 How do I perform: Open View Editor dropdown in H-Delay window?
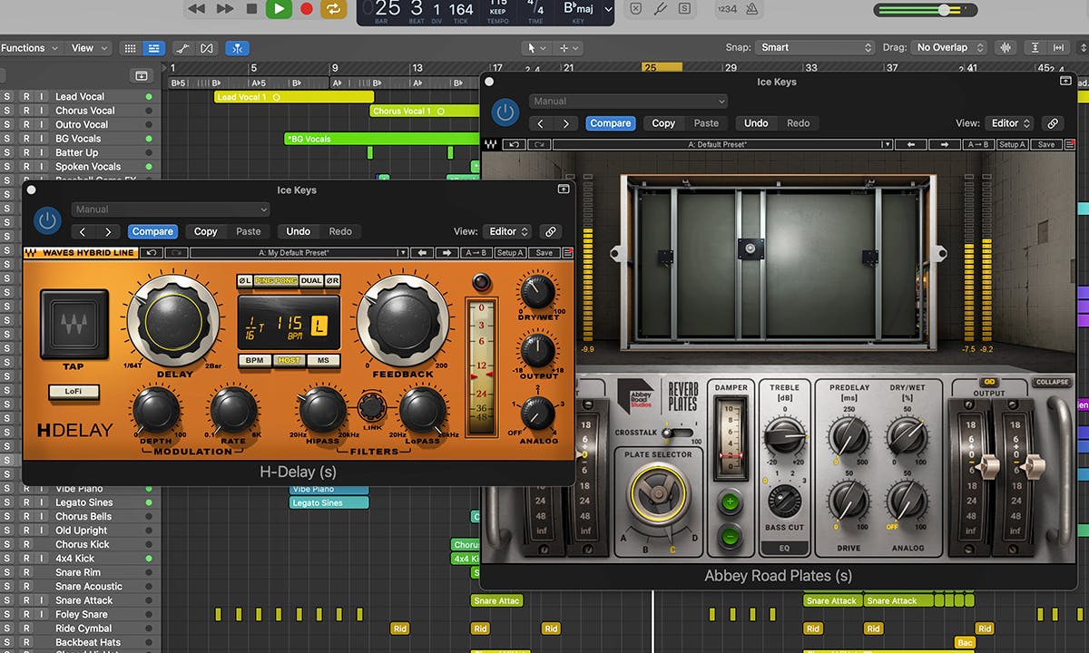coord(506,231)
